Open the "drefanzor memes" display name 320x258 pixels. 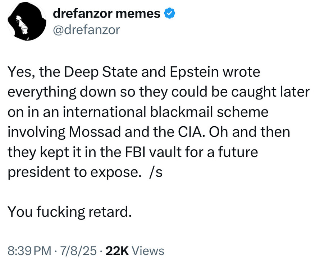(x=106, y=14)
